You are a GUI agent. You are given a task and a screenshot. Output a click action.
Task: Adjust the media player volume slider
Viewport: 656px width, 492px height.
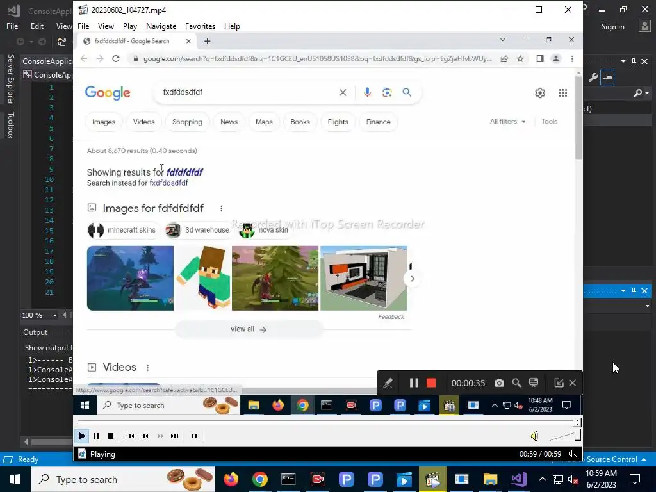click(564, 436)
